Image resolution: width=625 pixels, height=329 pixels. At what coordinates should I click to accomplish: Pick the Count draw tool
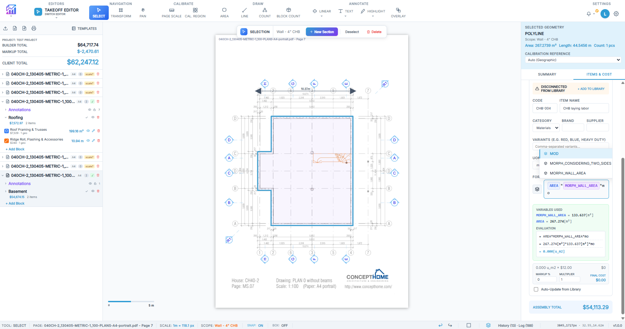point(264,13)
